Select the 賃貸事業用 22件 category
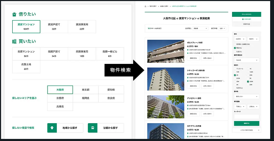Image resolution: width=274 pixels, height=141 pixels. click(82, 27)
